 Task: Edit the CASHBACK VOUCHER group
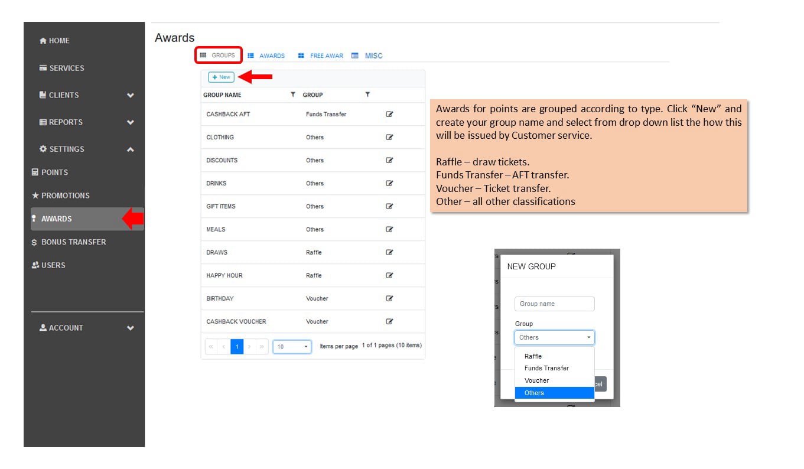pos(389,321)
